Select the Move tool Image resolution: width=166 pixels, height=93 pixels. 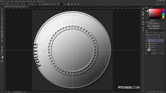2,9
